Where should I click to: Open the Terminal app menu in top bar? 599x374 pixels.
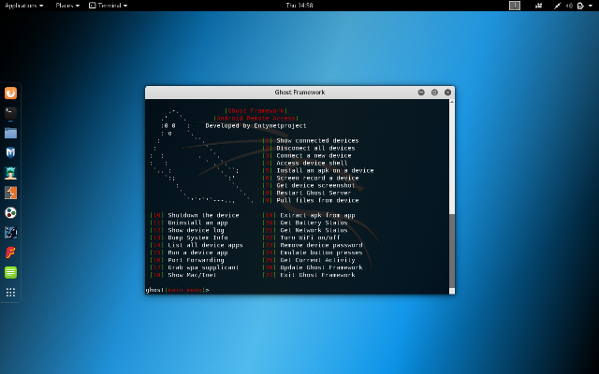click(x=109, y=6)
